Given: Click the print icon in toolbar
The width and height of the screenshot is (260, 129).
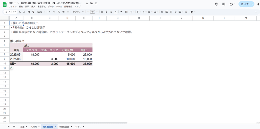Looking at the screenshot, I should tap(29, 12).
